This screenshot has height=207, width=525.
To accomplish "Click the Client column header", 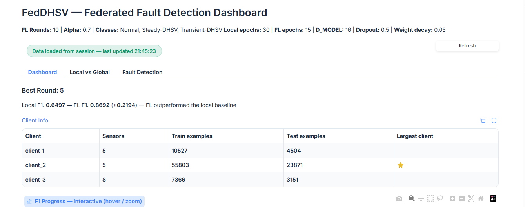I will (60, 136).
